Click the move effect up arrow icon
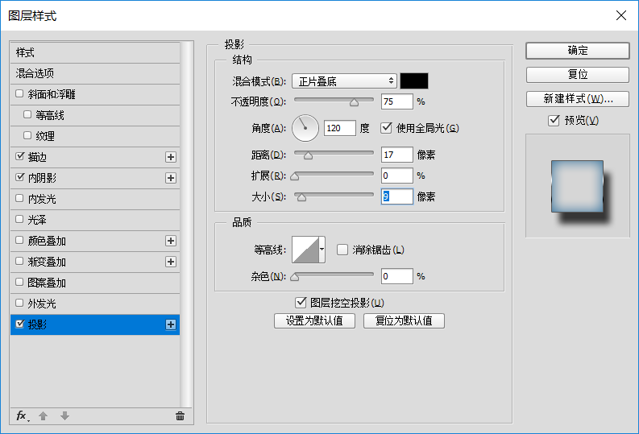639x434 pixels. click(44, 415)
